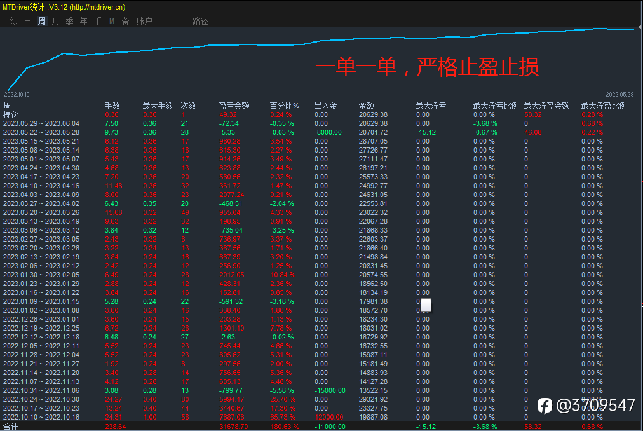The height and width of the screenshot is (431, 643).
Task: Click the 余额 column header
Action: pos(366,106)
